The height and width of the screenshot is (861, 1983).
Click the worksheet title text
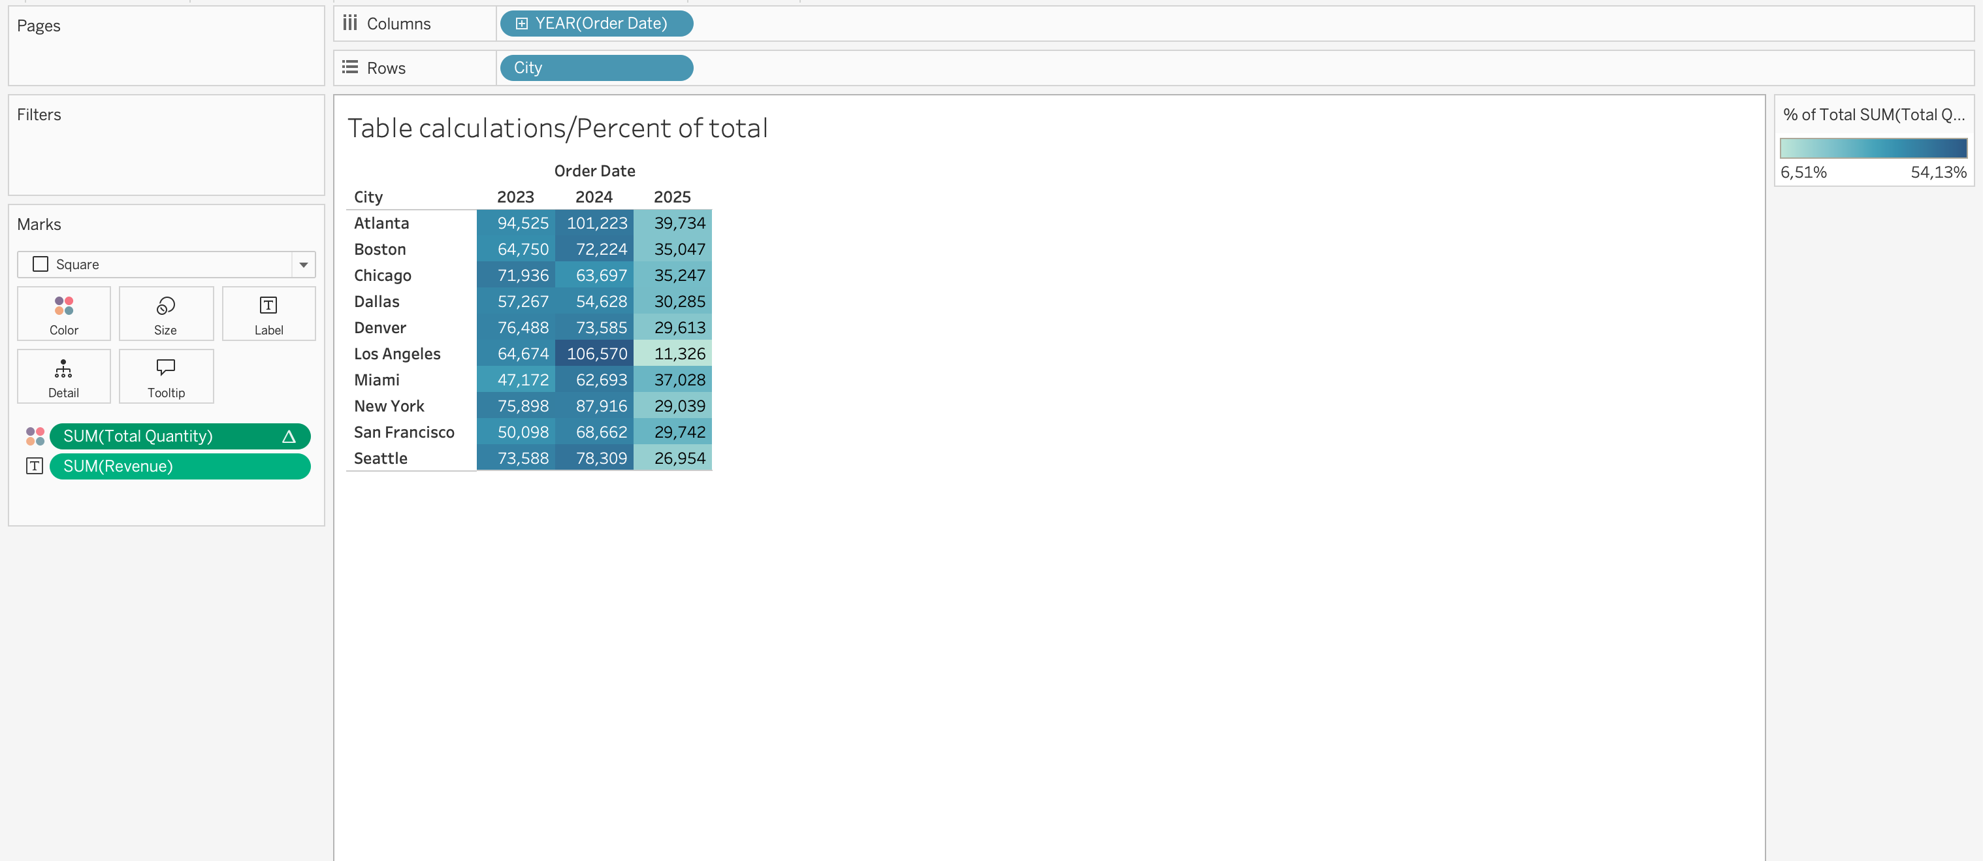pyautogui.click(x=557, y=129)
